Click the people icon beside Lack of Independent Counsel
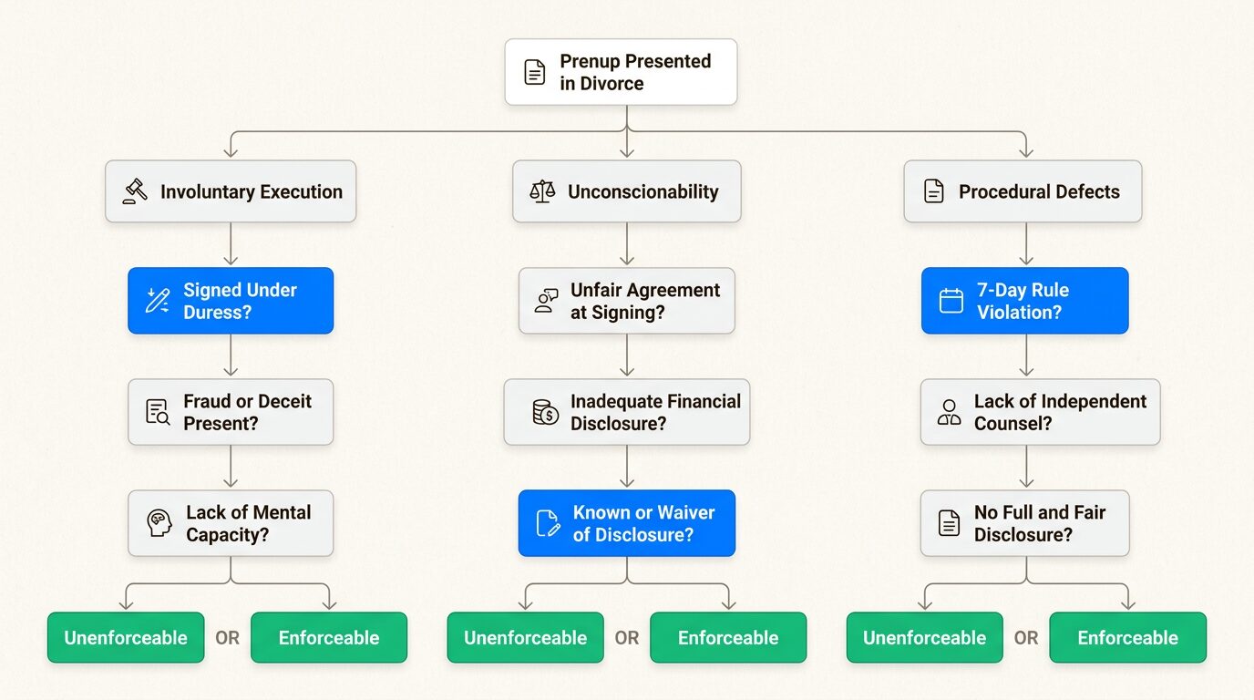Screen dimensions: 1254x700 tap(949, 412)
